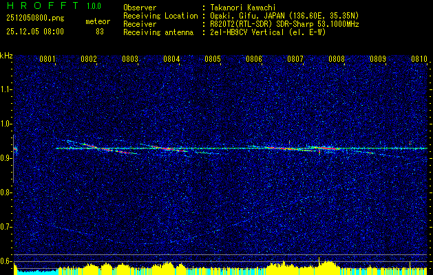Screen dimensions: 433x275
Task: Click the 0802 time marker
Action: tap(89, 58)
